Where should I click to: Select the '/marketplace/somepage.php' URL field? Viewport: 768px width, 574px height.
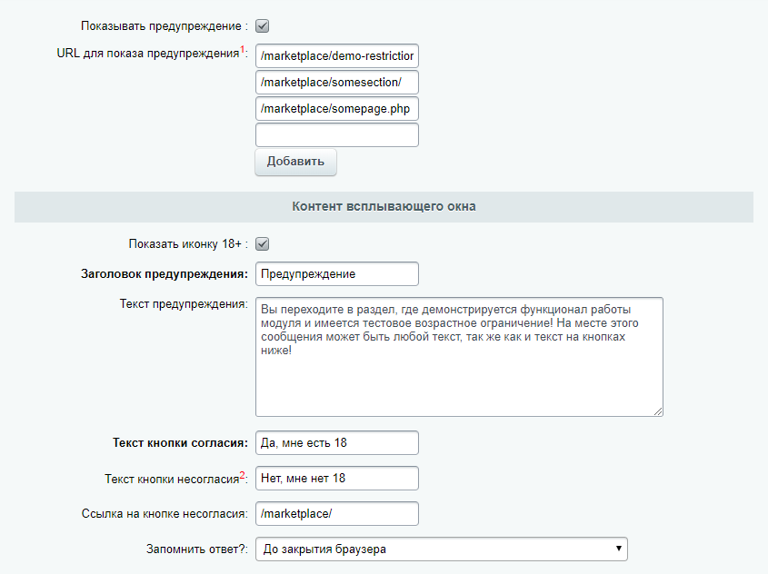(336, 109)
